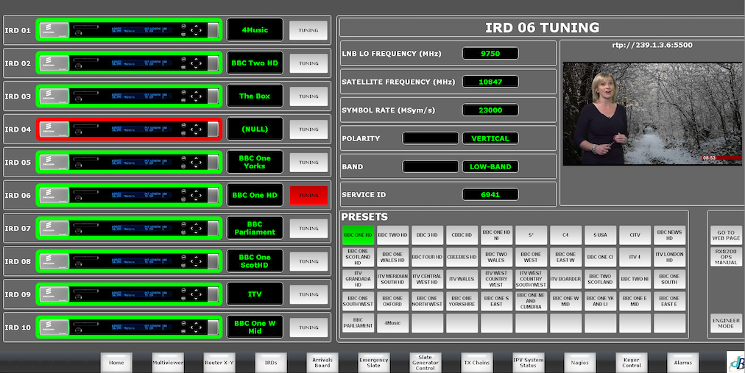
Task: Open TUNING for IRD 08 (BBC One ScotHD)
Action: [x=308, y=261]
